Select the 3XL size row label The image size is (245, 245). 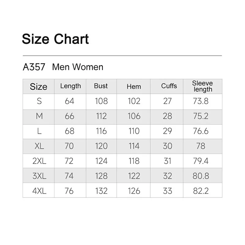click(x=39, y=176)
